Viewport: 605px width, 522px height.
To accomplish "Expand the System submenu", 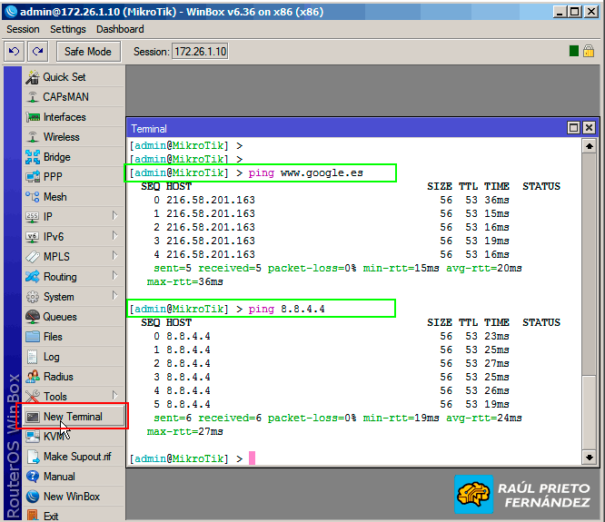I will (x=115, y=297).
